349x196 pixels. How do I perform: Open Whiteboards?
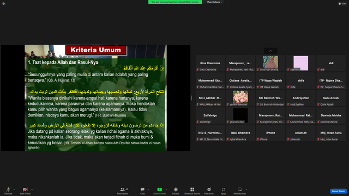tap(240, 191)
